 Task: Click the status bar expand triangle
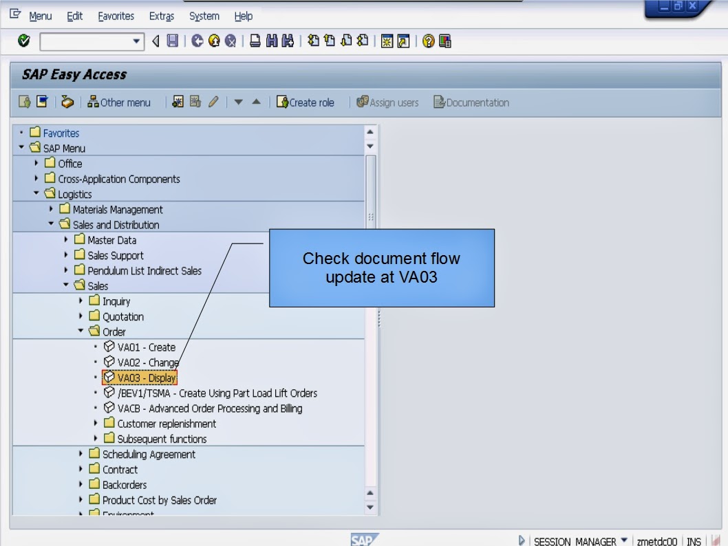pos(522,540)
